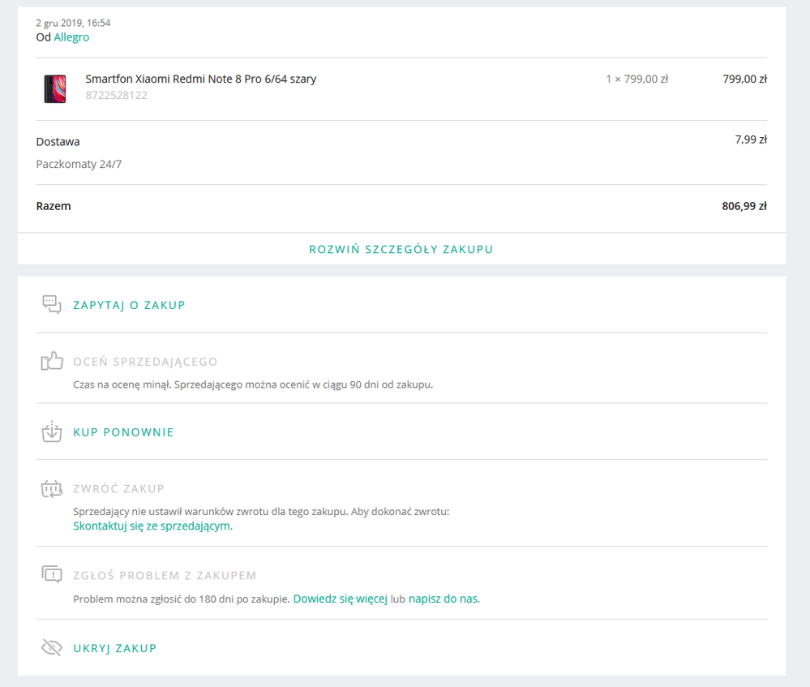
Task: Open the Smartfon Xiaomi Redmi Note 8 Pro listing
Action: pyautogui.click(x=201, y=79)
